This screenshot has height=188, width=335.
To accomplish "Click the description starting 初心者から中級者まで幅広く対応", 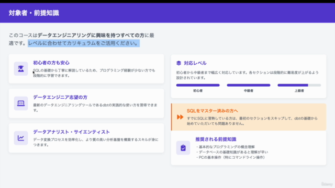I will point(248,75).
